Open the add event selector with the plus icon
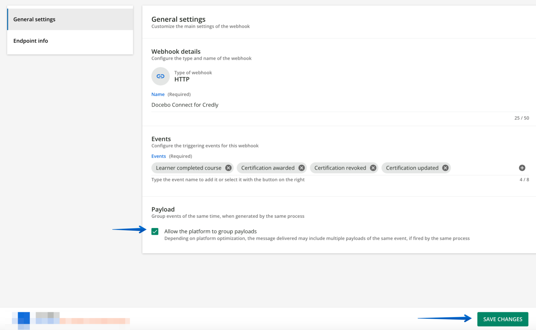 (x=522, y=168)
